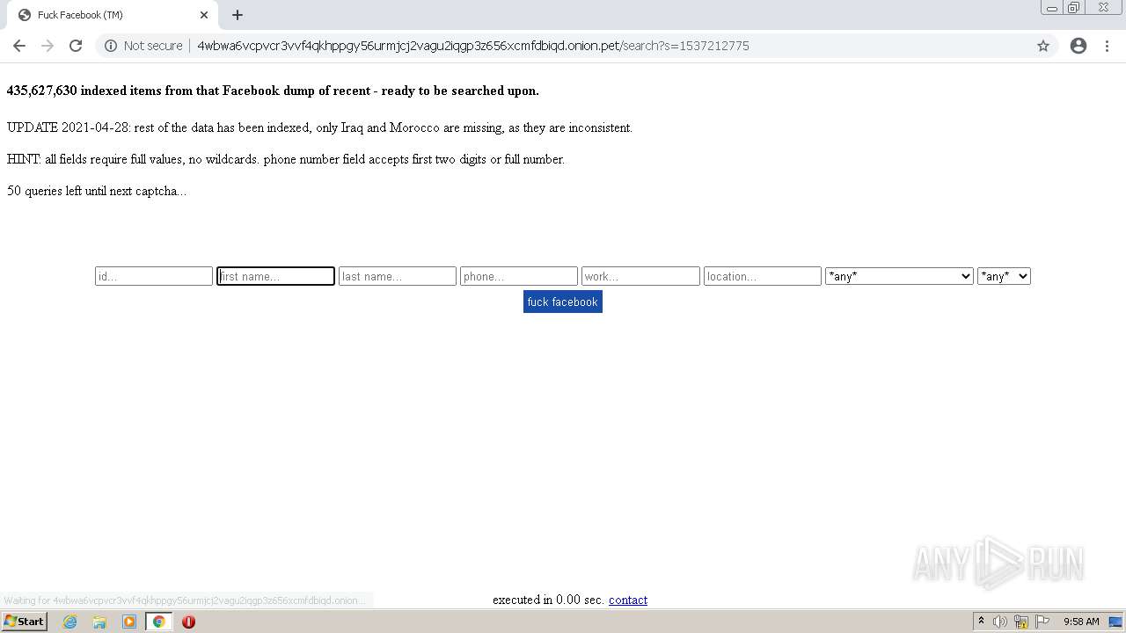This screenshot has height=633, width=1126.
Task: Focus the first name field
Action: (275, 276)
